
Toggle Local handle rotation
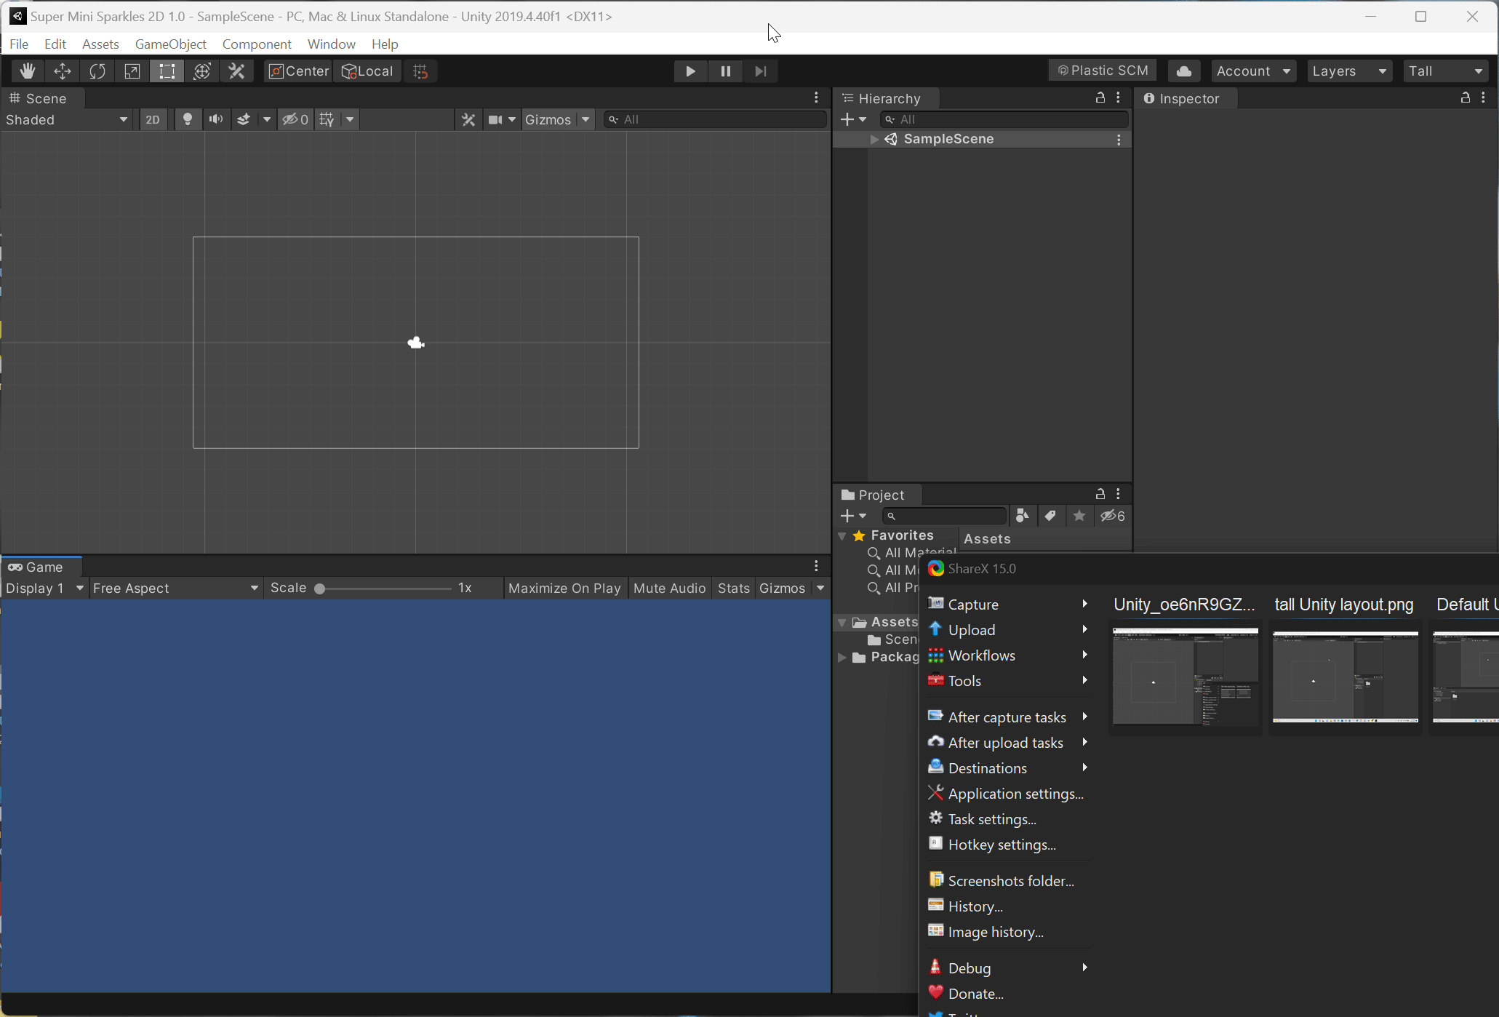[368, 71]
